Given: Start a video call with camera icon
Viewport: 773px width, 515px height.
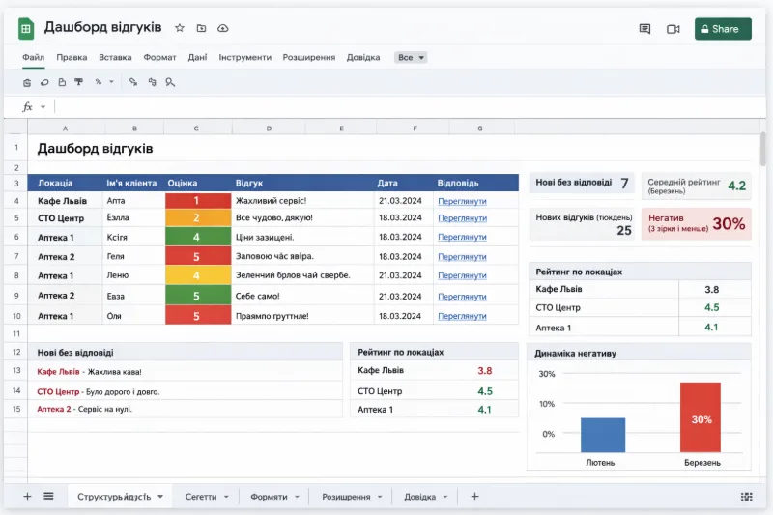Looking at the screenshot, I should point(673,29).
